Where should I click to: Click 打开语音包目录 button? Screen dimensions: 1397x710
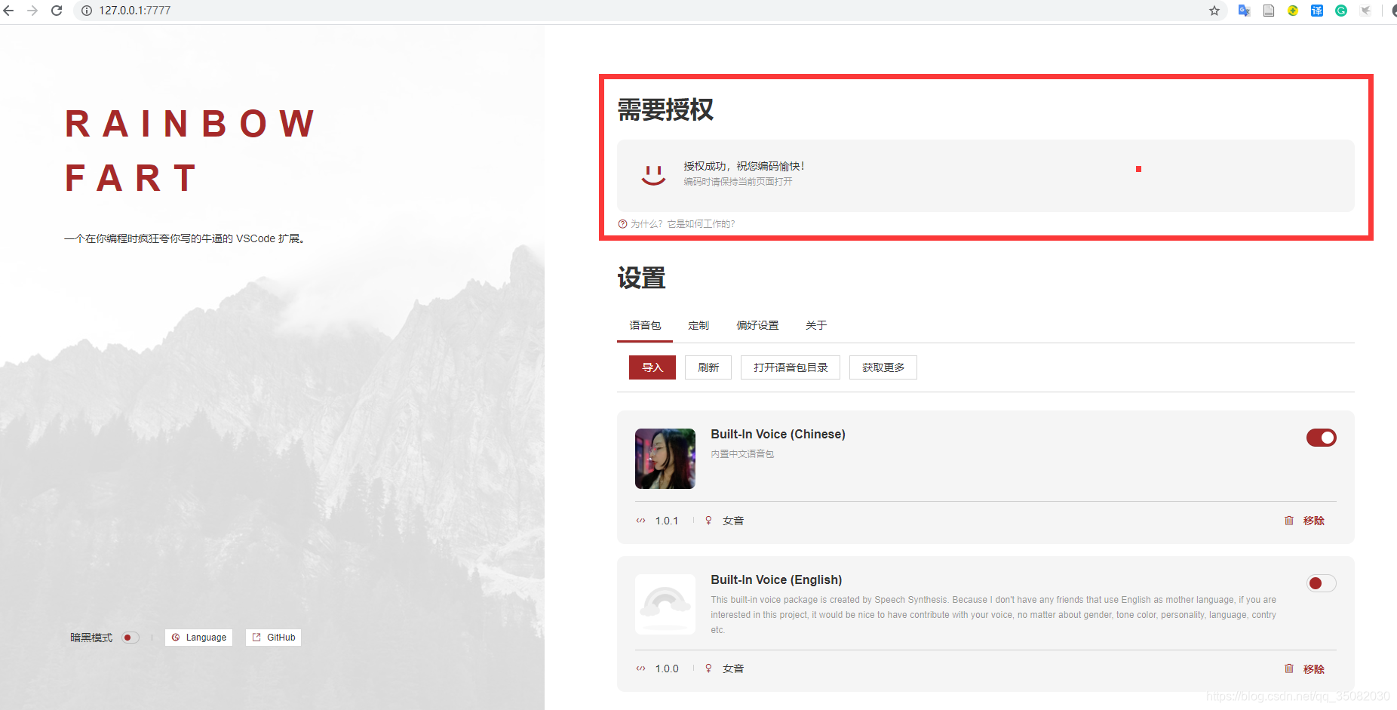click(791, 367)
